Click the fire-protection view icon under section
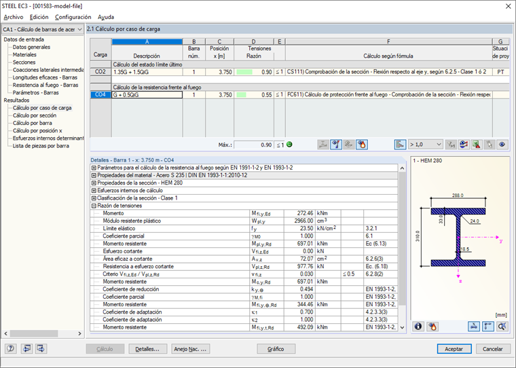 (432, 327)
